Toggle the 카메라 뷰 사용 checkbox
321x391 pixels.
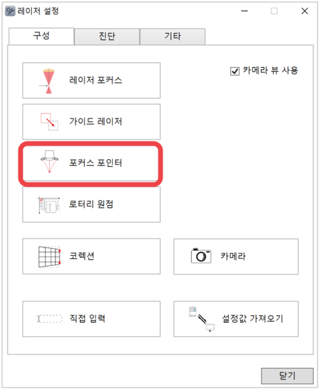pos(235,71)
